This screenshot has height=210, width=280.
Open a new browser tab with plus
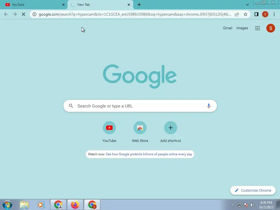(139, 5)
